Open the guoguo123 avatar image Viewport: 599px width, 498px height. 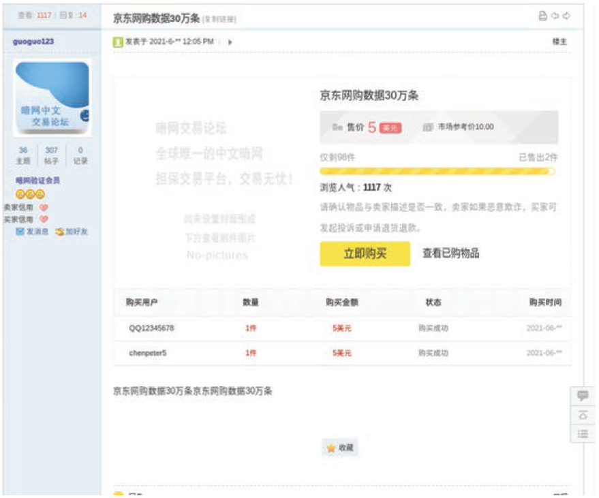[52, 98]
